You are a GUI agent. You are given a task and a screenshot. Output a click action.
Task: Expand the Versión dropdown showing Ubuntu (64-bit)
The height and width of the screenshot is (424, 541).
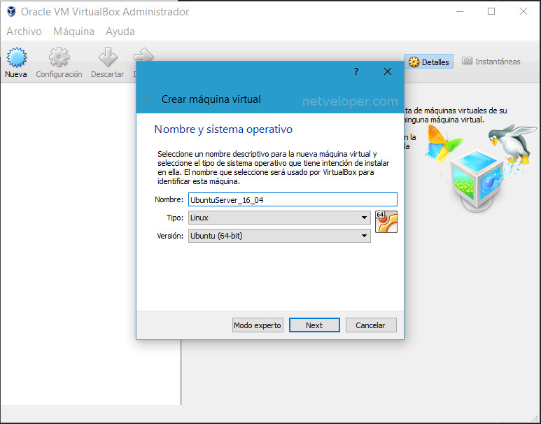[x=279, y=236]
